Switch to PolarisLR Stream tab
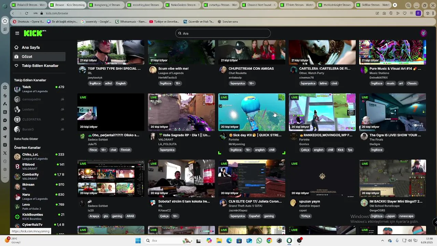 coord(29,5)
